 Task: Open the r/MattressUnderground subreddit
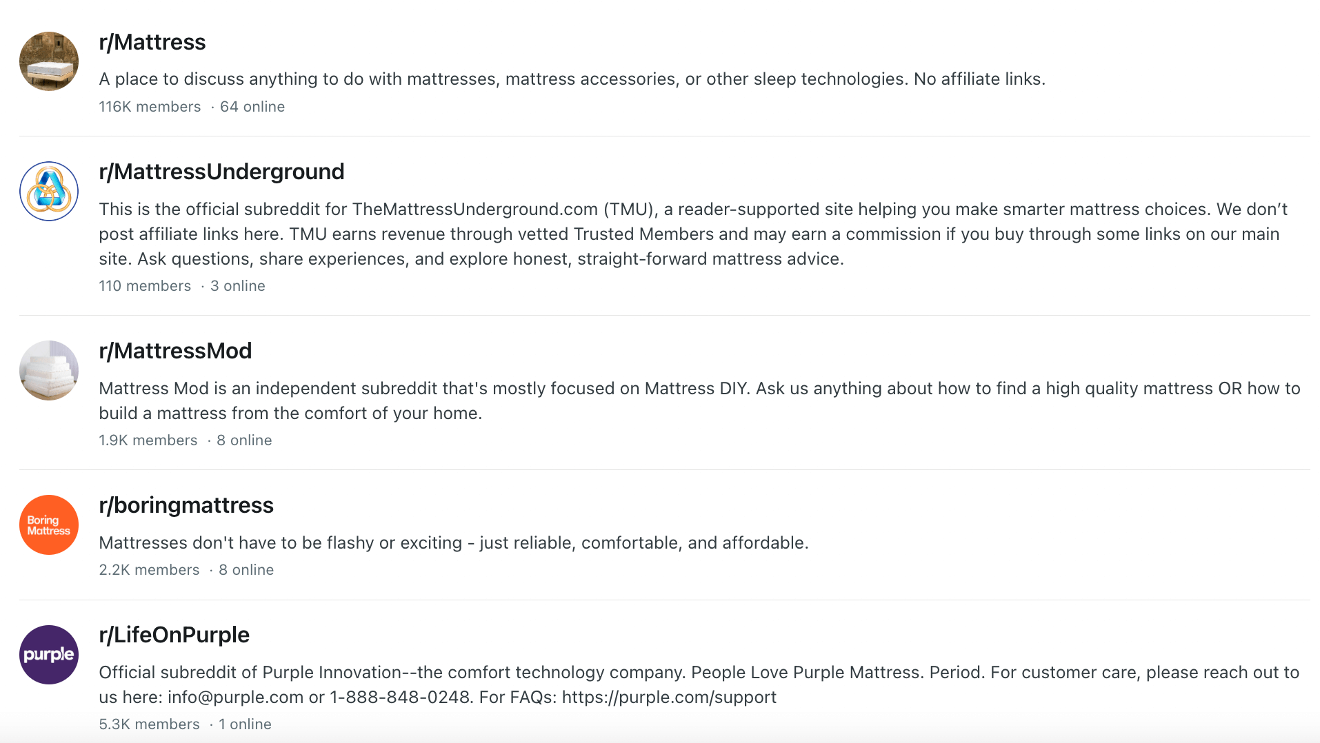pos(222,172)
